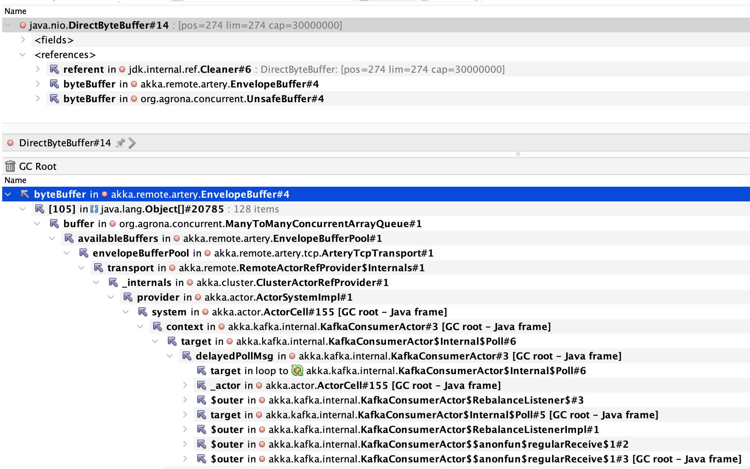The image size is (750, 469).
Task: Expand target in Internal$Poll#5 row
Action: point(185,415)
